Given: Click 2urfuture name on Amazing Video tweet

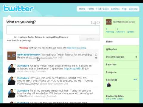Looking at the screenshot, I should [x=23, y=66].
